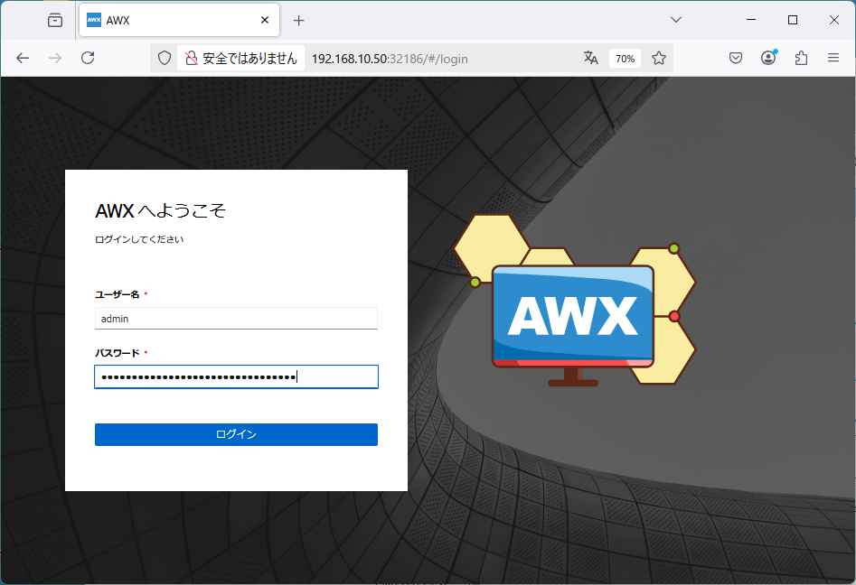This screenshot has width=856, height=585.
Task: Click the AWX monitor logo image
Action: pos(574,300)
